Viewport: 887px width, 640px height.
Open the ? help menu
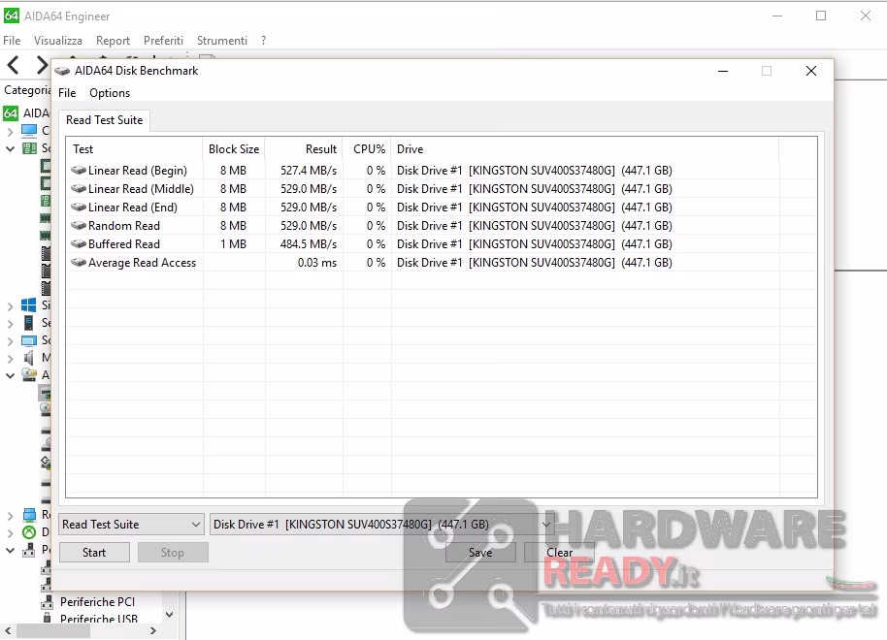pyautogui.click(x=263, y=40)
